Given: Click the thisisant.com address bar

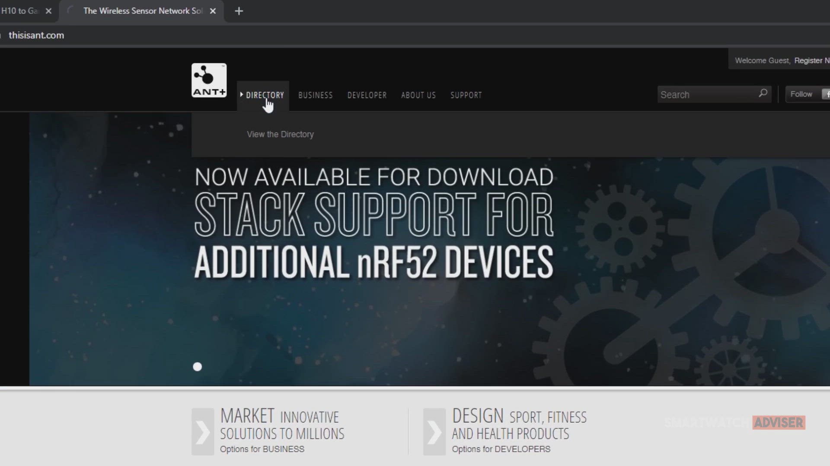Looking at the screenshot, I should coord(415,35).
